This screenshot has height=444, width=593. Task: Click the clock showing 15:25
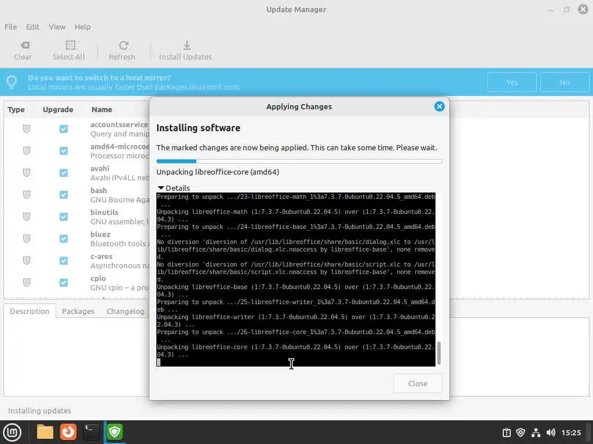(570, 432)
